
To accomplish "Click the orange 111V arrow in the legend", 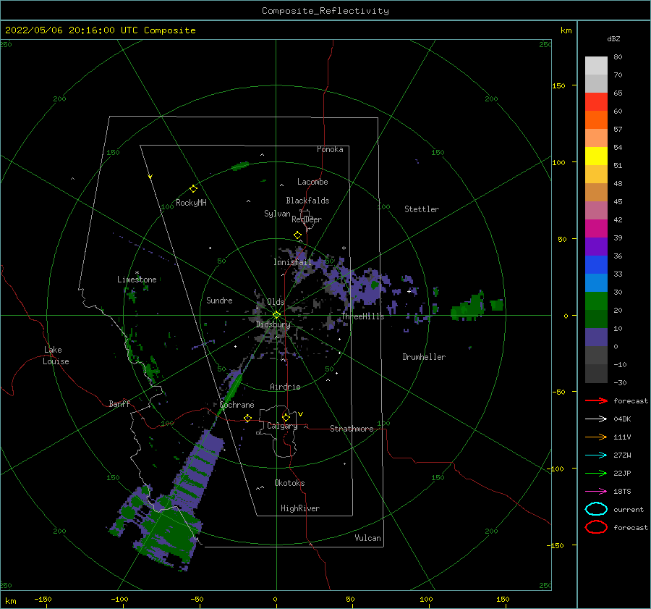I will [x=596, y=437].
